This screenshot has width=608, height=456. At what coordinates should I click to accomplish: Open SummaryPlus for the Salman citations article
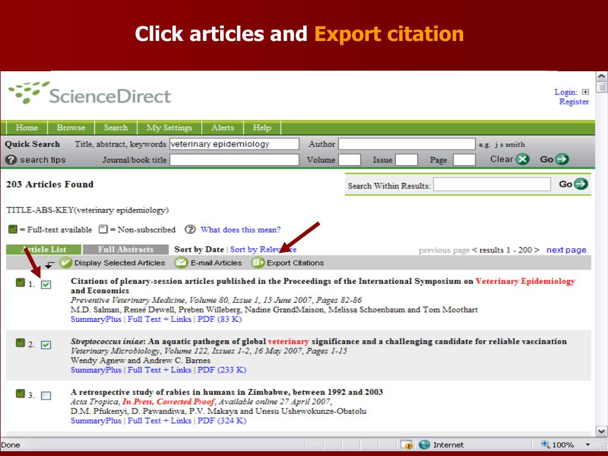point(96,319)
